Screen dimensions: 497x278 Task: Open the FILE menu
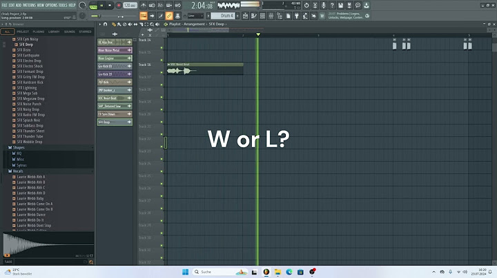point(4,5)
